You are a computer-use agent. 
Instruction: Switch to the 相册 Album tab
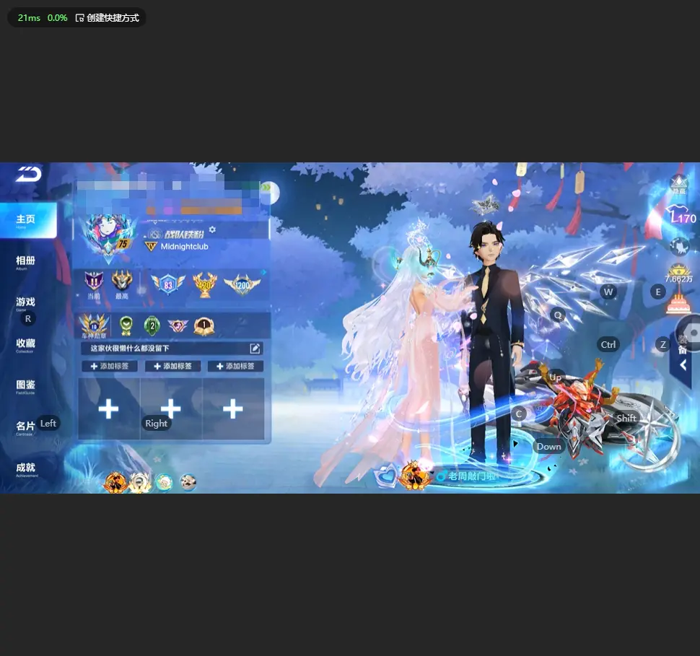(x=25, y=262)
